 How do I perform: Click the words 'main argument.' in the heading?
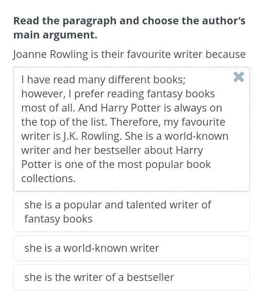[56, 35]
